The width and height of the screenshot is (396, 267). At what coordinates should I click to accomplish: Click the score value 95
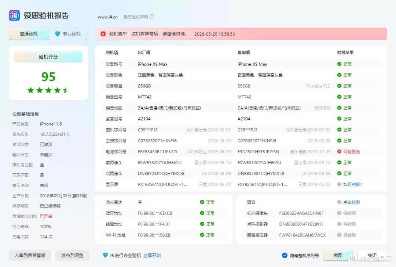click(48, 77)
